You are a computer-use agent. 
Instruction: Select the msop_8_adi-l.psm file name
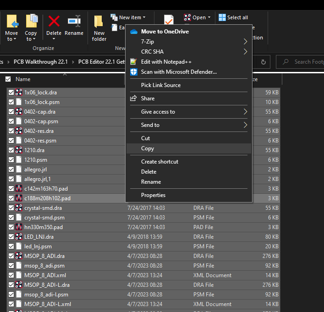[46, 295]
